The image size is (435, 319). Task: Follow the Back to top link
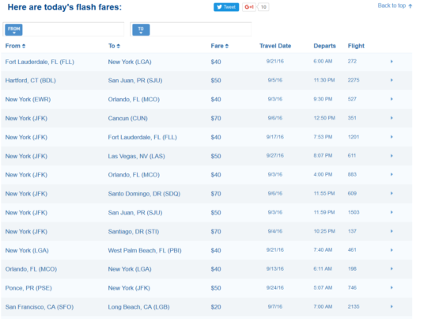click(x=395, y=6)
